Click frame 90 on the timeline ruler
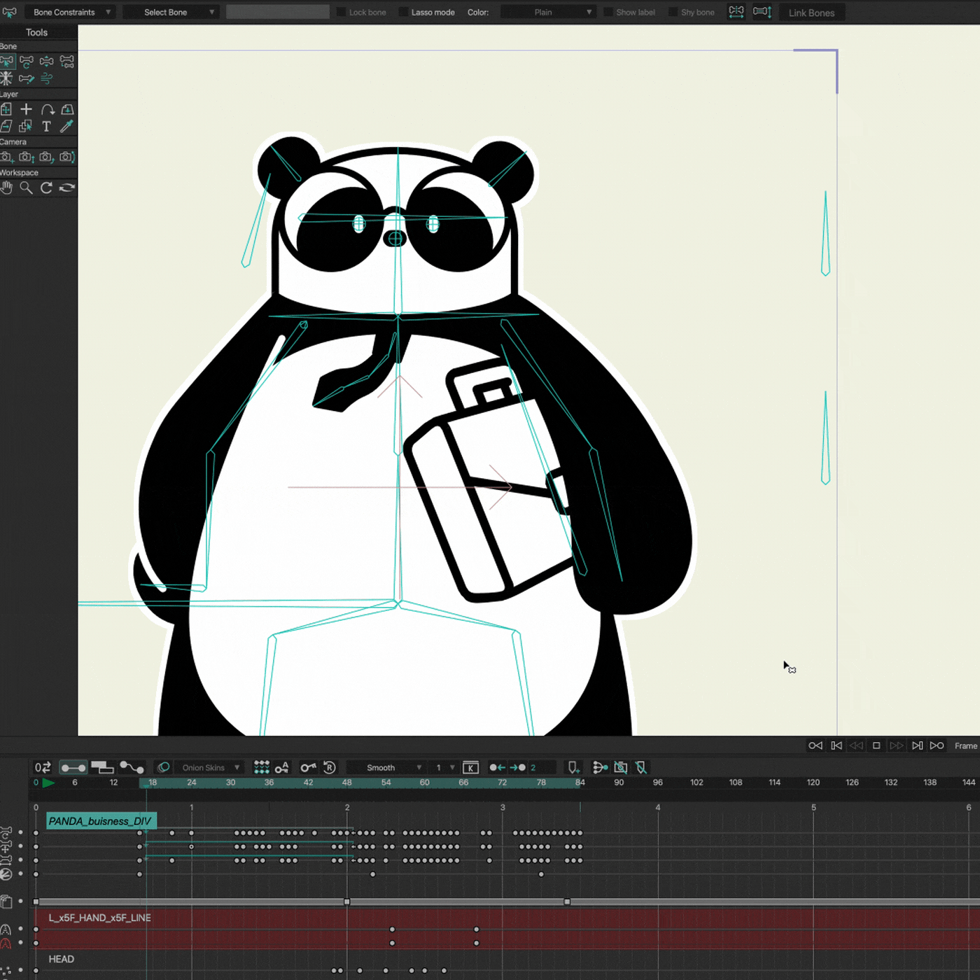Image resolution: width=980 pixels, height=980 pixels. pyautogui.click(x=619, y=783)
